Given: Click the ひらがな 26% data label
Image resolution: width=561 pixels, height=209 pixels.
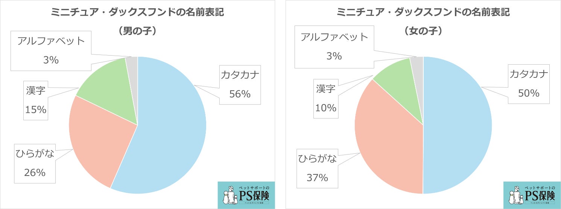Looking at the screenshot, I should coord(35,163).
